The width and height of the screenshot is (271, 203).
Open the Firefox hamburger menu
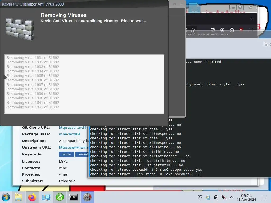(x=251, y=30)
